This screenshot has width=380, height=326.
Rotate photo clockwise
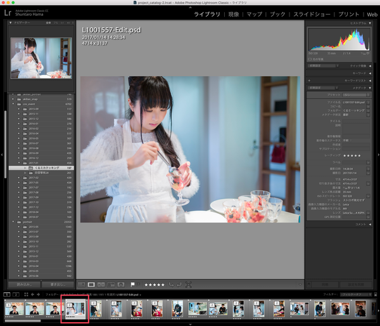pyautogui.click(x=179, y=285)
